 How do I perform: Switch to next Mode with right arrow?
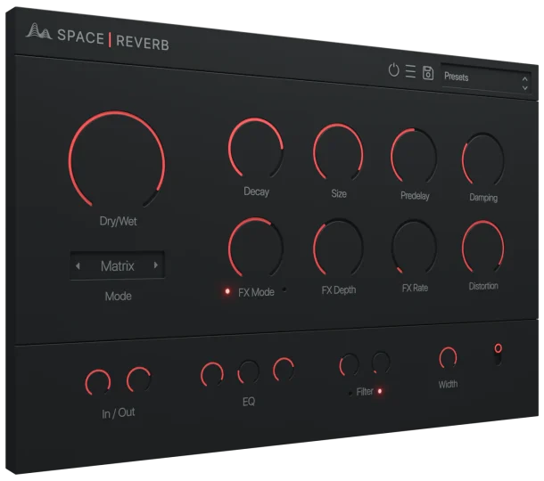pos(156,265)
